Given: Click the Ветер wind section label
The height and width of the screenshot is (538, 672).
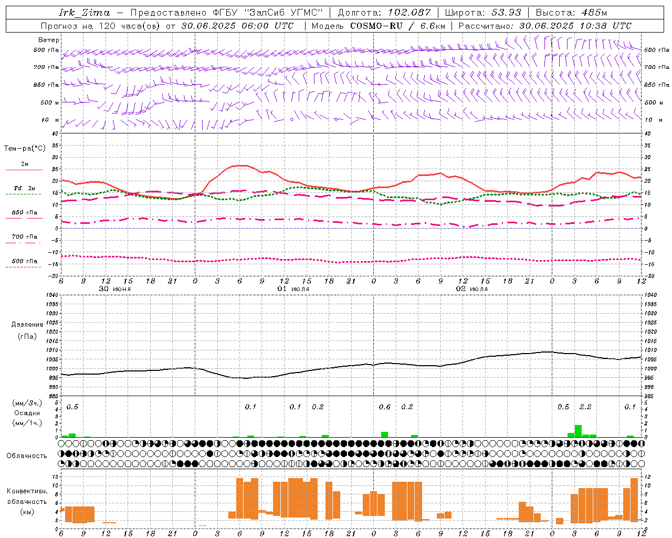Looking at the screenshot, I should 49,40.
